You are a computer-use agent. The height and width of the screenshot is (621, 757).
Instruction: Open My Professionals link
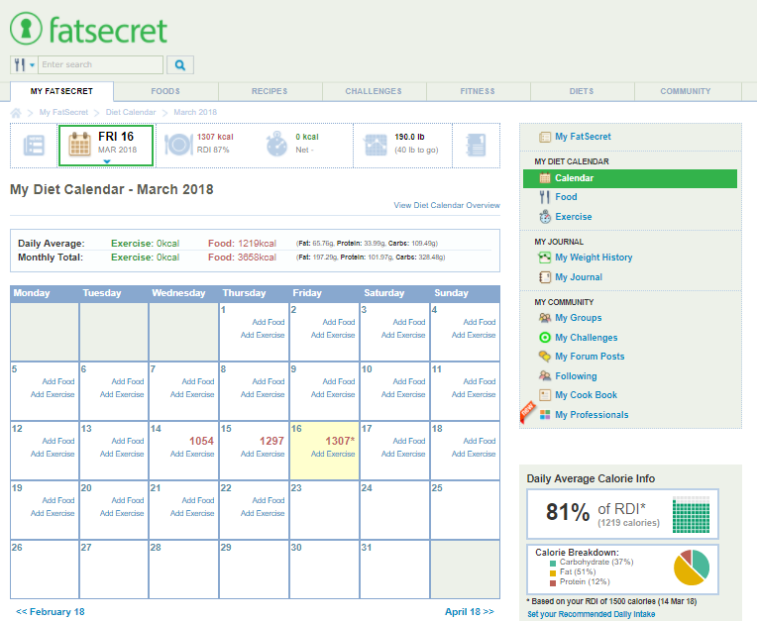[592, 415]
